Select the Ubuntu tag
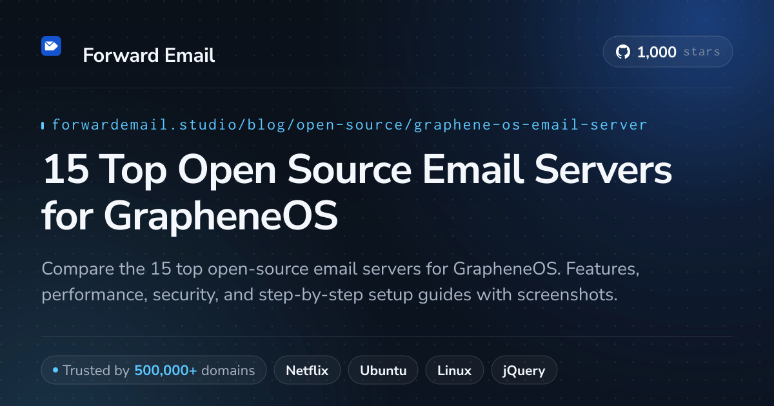774x406 pixels. [383, 371]
